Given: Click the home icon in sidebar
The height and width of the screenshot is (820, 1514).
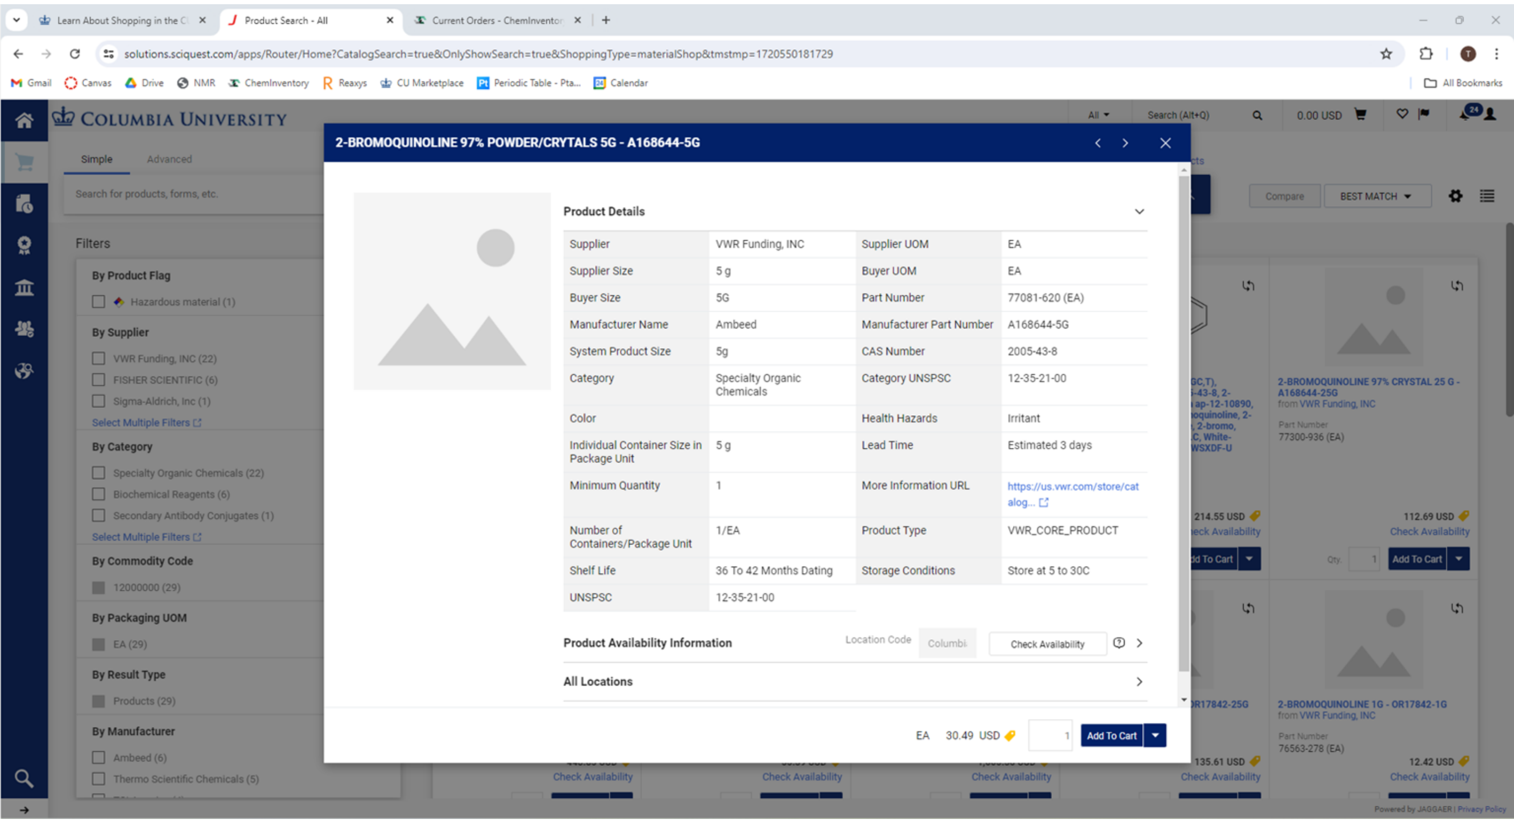Looking at the screenshot, I should 24,120.
